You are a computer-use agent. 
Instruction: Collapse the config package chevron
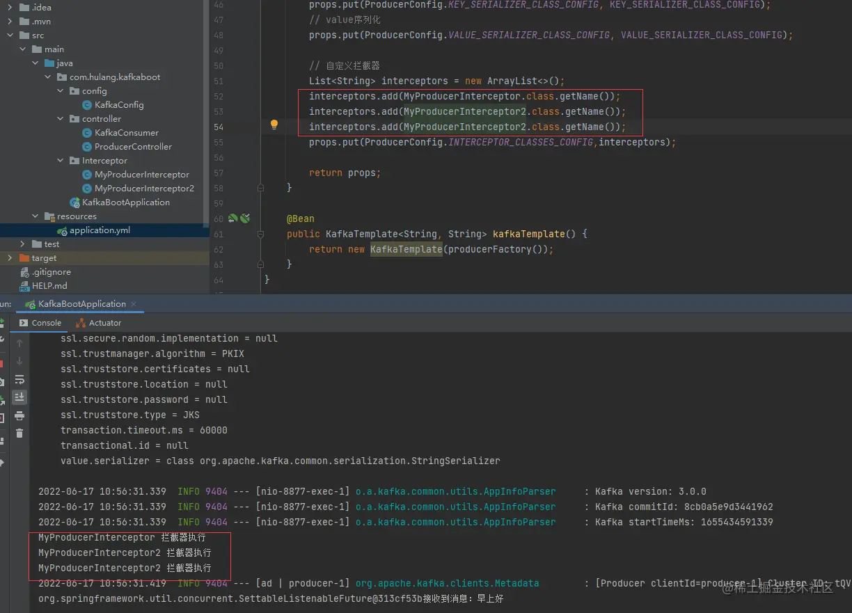click(61, 91)
